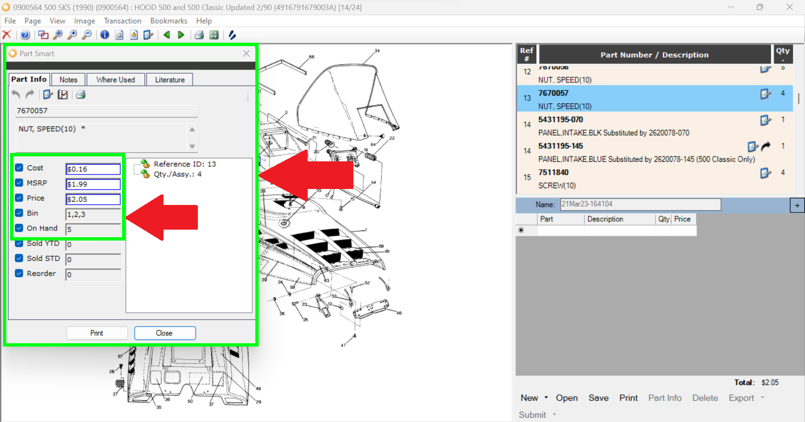Viewport: 805px width, 422px height.
Task: Open the green thumbnail grid icon
Action: (214, 35)
